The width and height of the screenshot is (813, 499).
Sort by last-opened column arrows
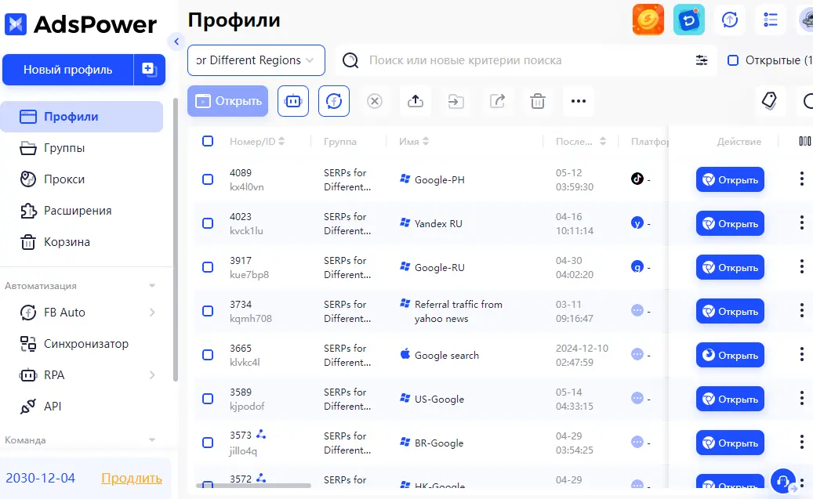(602, 141)
